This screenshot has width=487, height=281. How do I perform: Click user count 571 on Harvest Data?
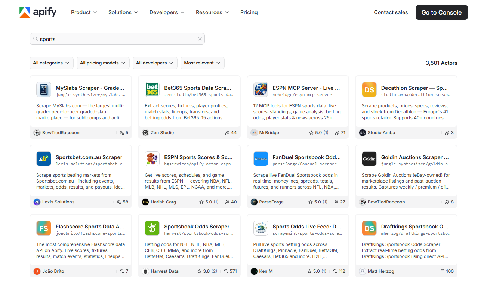[231, 271]
